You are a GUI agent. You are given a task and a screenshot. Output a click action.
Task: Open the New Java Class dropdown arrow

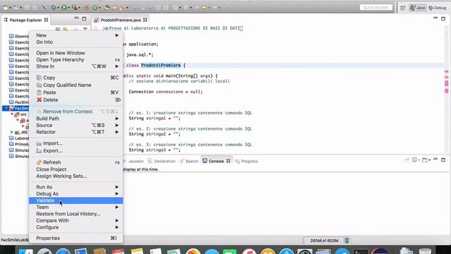99,8
